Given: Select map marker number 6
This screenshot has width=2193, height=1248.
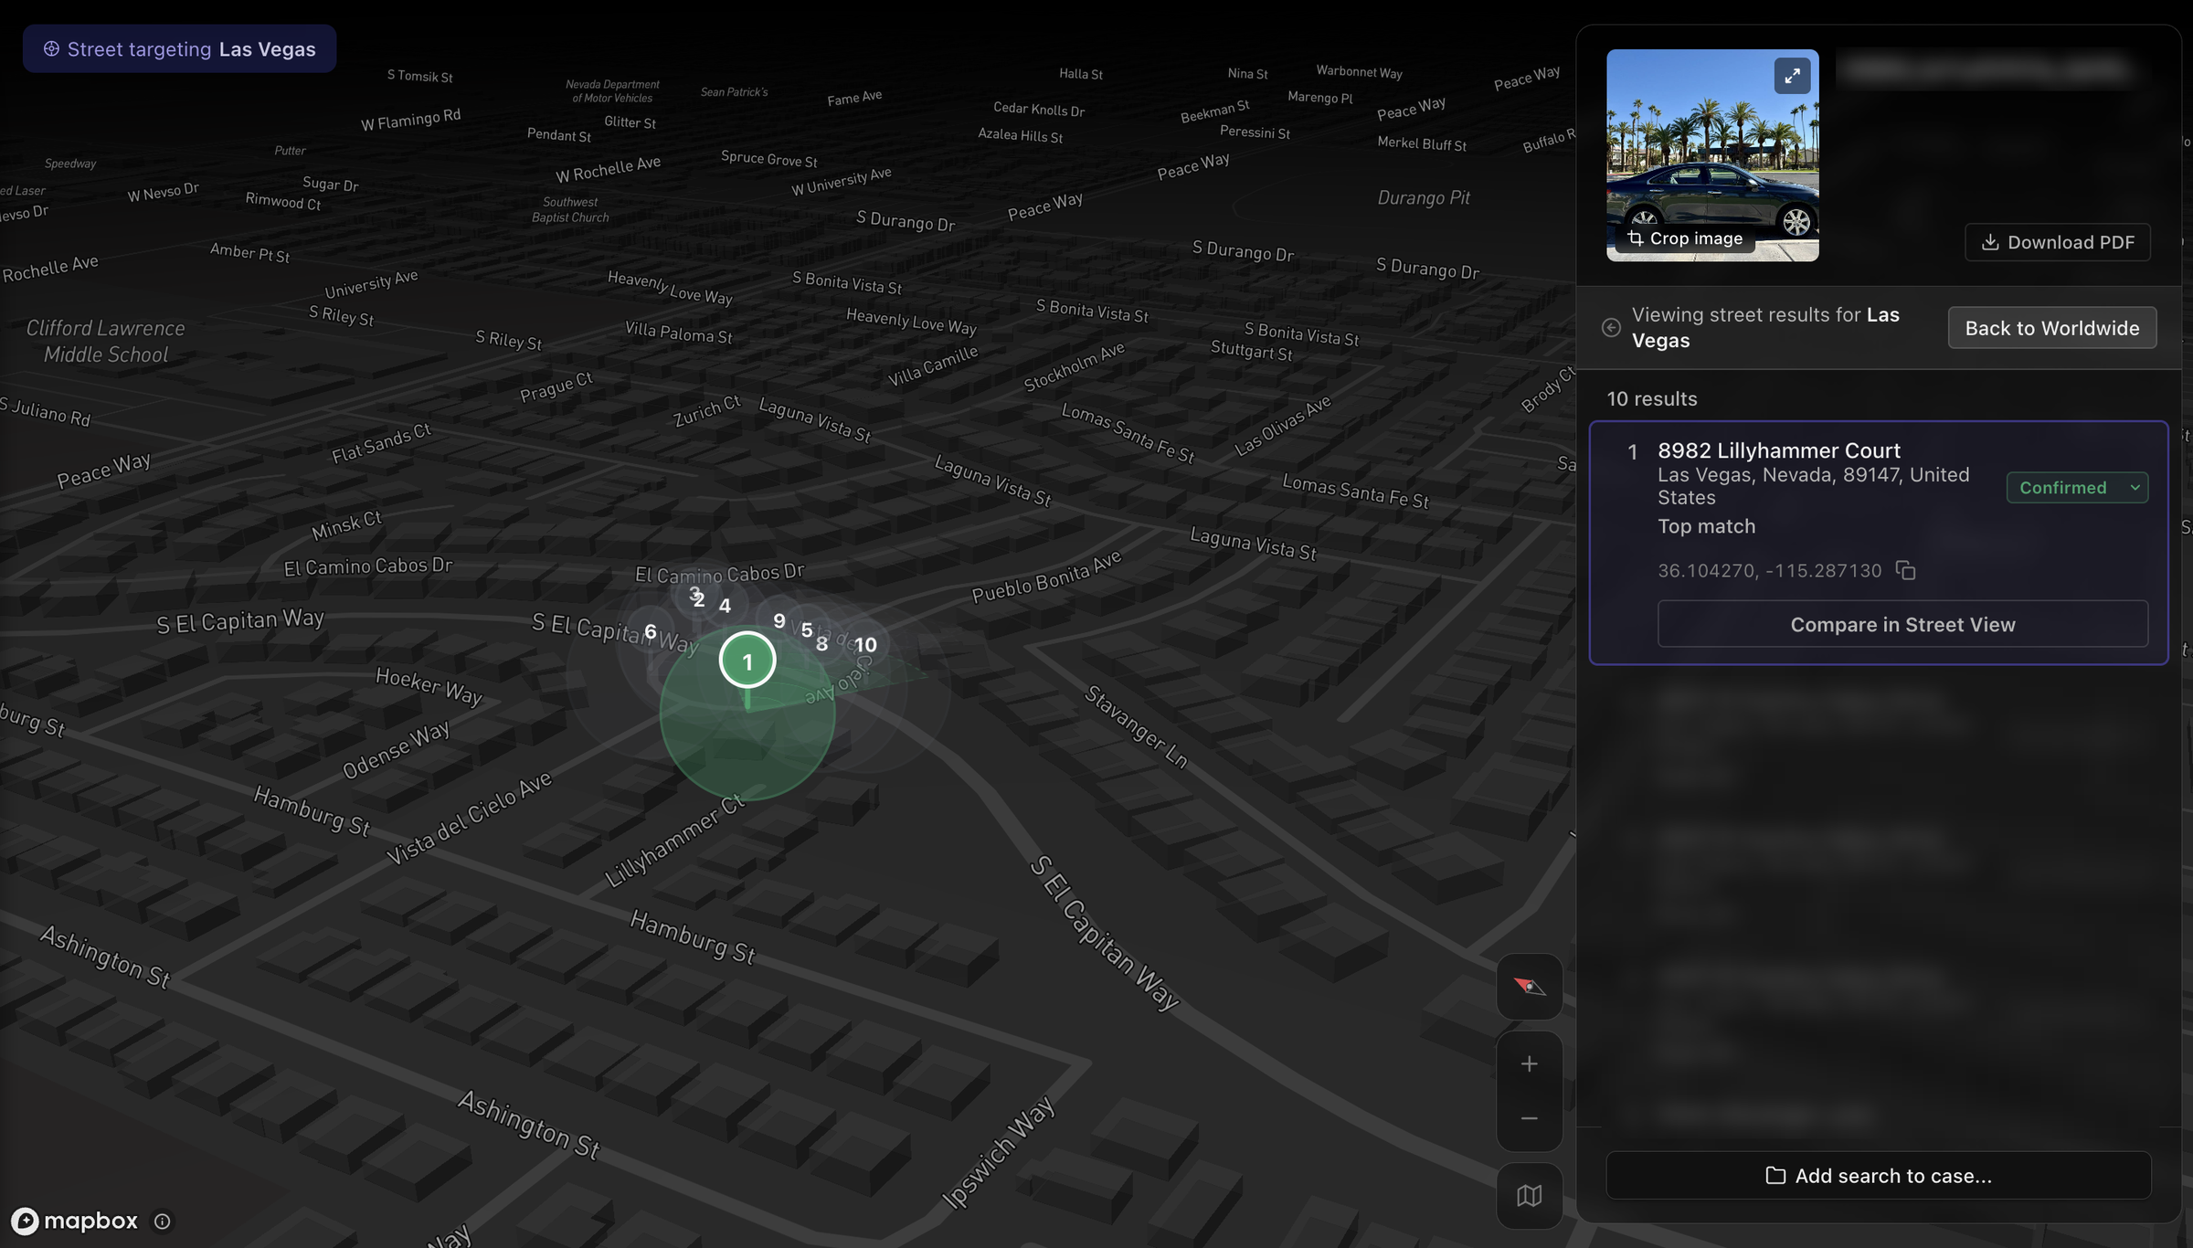Looking at the screenshot, I should coord(651,631).
